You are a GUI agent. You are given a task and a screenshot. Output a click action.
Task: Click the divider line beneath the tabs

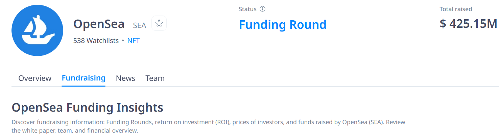coord(270,86)
